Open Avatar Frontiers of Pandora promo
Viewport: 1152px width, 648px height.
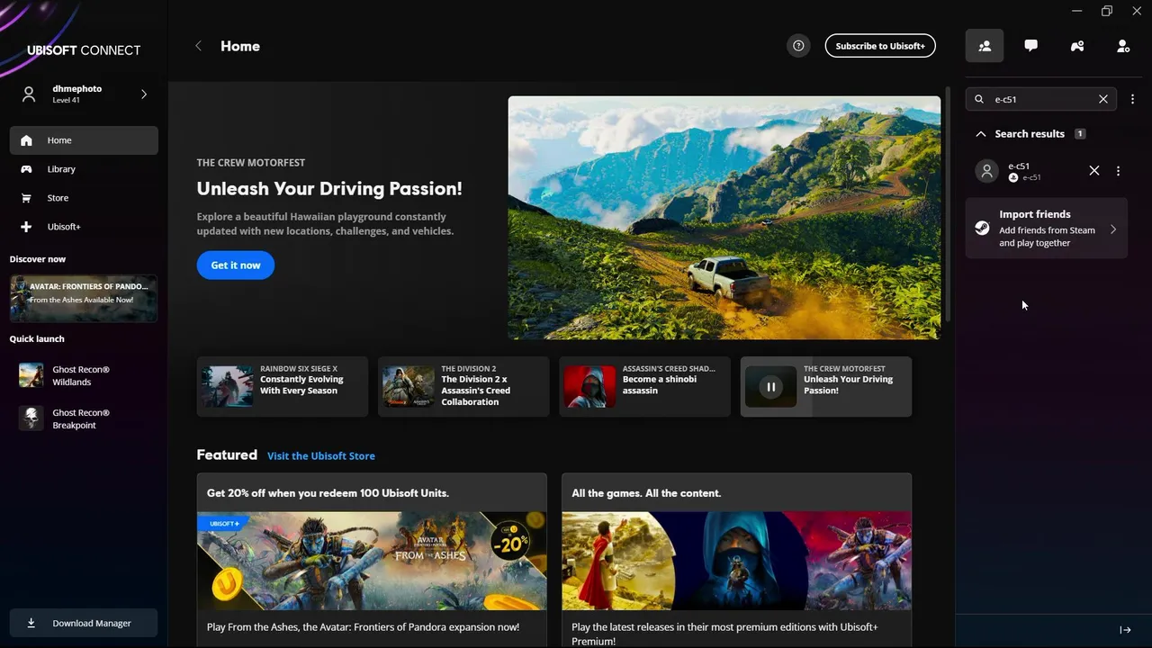tap(84, 299)
